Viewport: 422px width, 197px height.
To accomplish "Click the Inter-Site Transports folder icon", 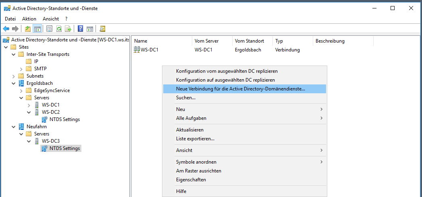I will (21, 54).
